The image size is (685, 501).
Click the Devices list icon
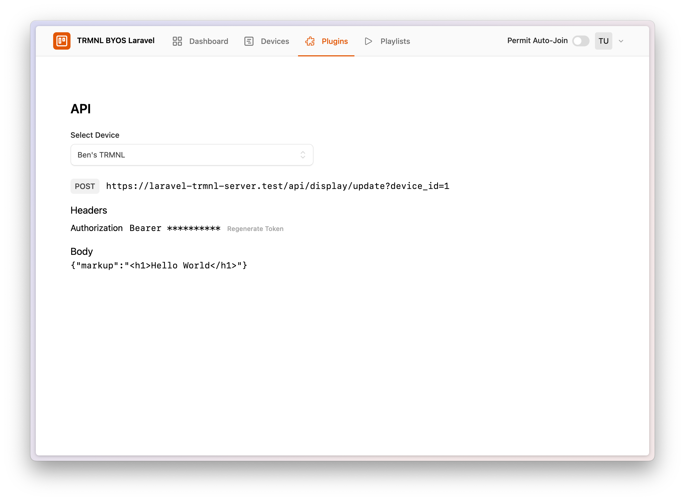(x=249, y=41)
